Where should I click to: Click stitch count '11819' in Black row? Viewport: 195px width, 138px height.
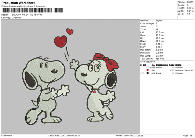pyautogui.click(x=152, y=74)
